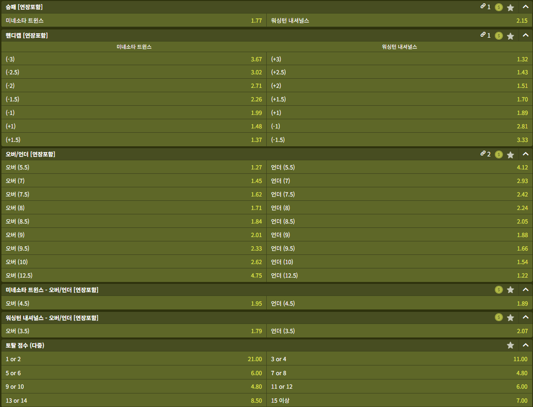
Task: Select handicap (-1.5) at odds 3.33
Action: tap(400, 140)
